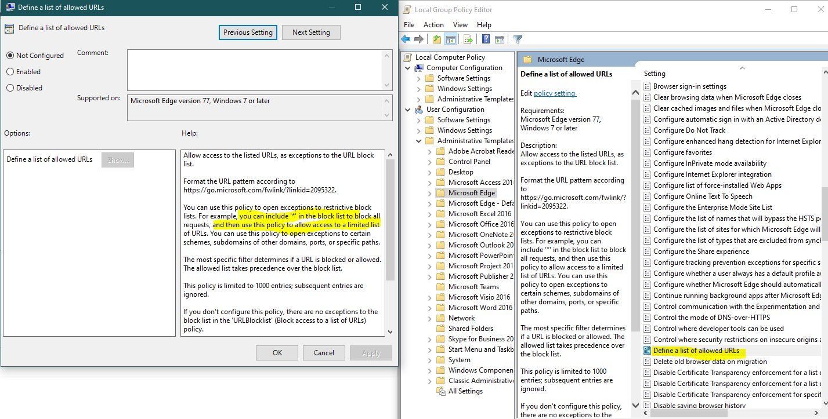Click the folder icon next to Control Panel
Screen dimensions: 828x419
[440, 162]
